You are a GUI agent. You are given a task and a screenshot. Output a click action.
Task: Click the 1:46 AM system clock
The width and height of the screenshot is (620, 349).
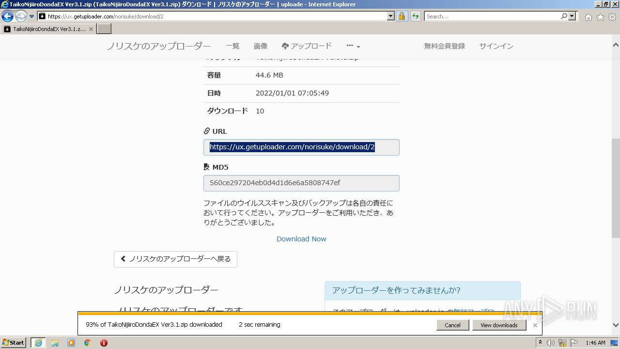(x=595, y=343)
